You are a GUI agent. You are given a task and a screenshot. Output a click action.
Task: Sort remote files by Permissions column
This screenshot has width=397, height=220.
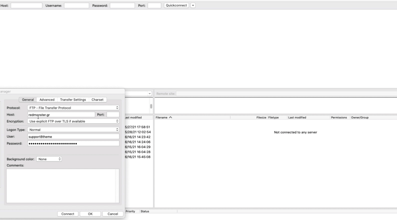point(340,118)
